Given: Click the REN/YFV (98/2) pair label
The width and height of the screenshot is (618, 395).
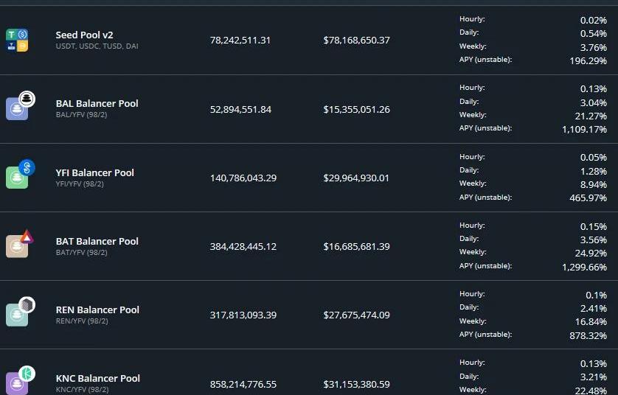Looking at the screenshot, I should 82,321.
